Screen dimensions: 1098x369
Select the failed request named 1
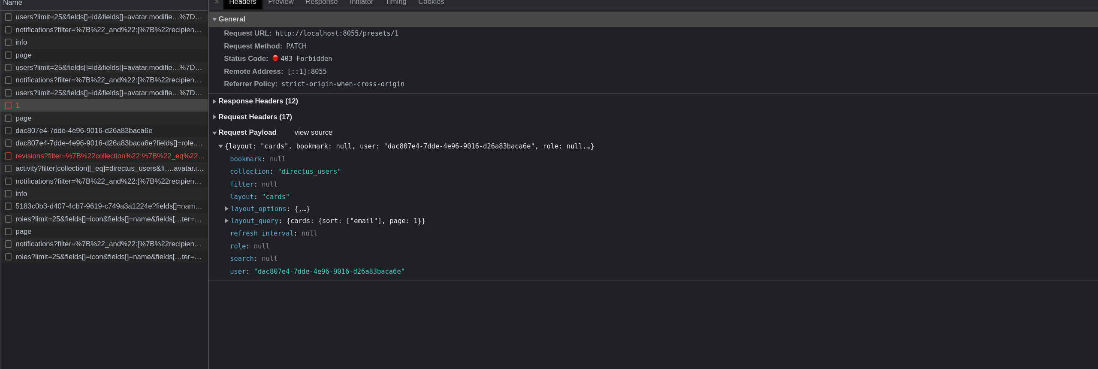pyautogui.click(x=104, y=106)
